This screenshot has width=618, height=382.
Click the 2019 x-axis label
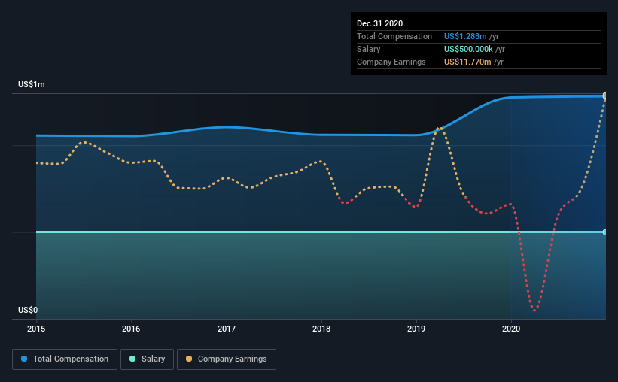point(416,329)
